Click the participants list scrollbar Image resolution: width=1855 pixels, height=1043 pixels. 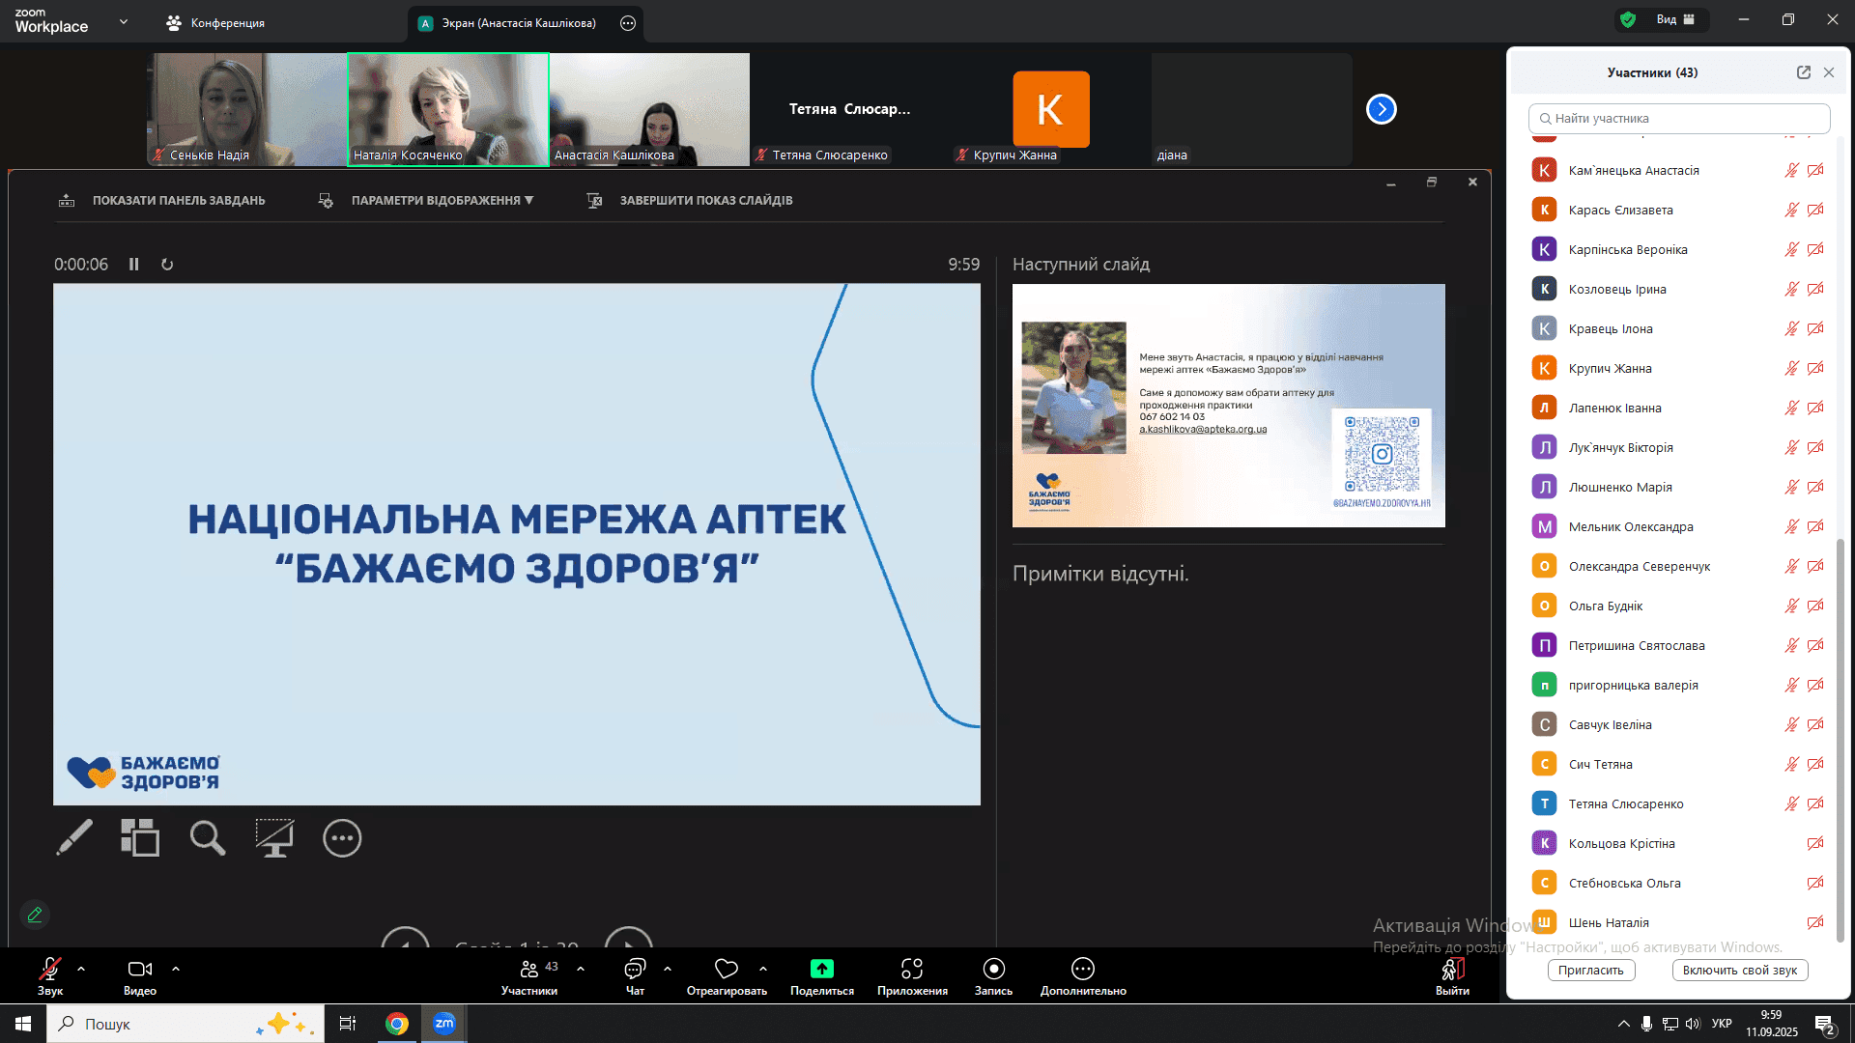[1840, 739]
